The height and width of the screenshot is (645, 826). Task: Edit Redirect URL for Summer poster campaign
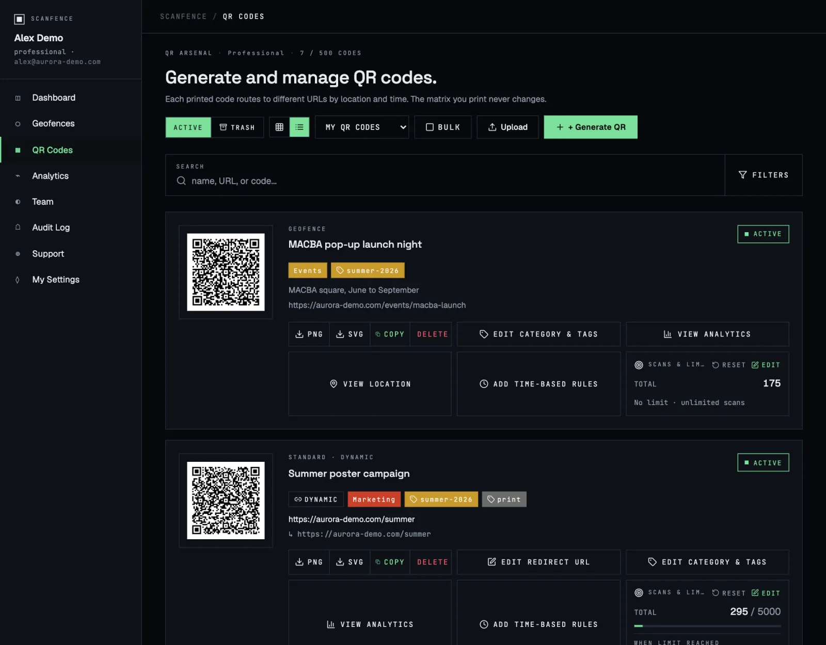pyautogui.click(x=538, y=562)
